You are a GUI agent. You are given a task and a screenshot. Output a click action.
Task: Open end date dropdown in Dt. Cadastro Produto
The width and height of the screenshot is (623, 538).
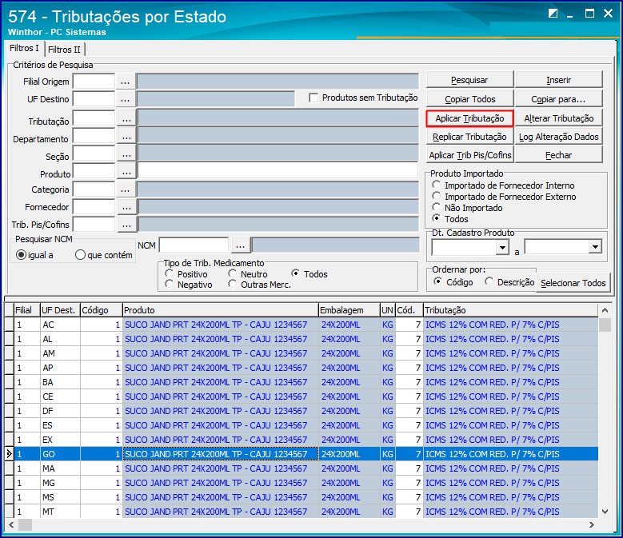[595, 247]
